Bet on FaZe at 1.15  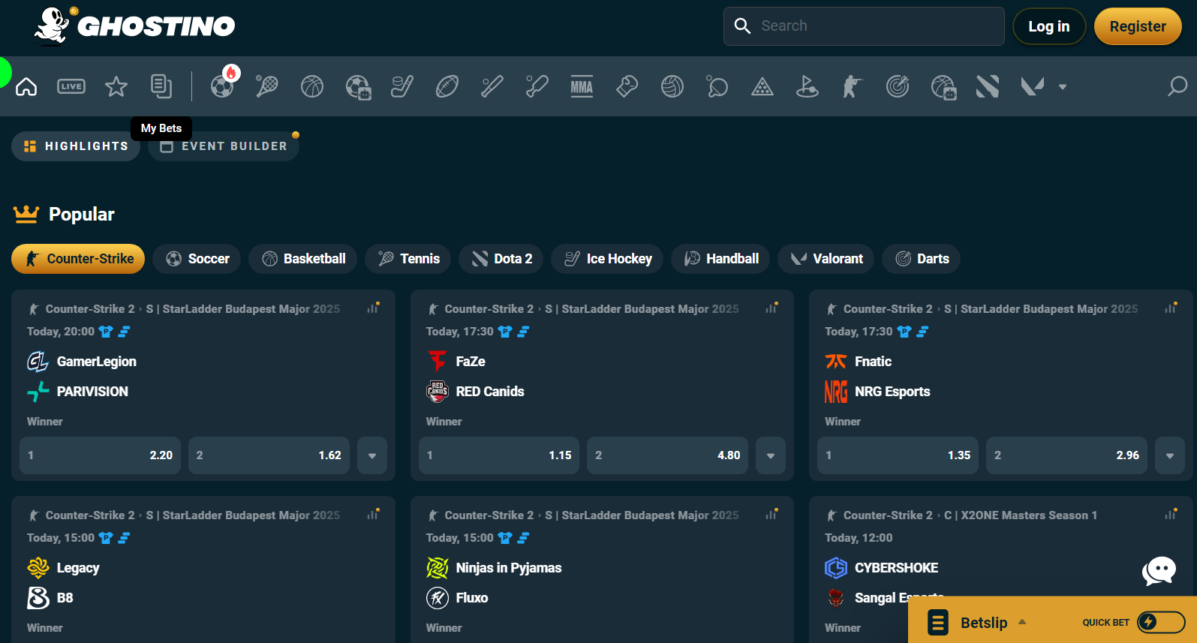pyautogui.click(x=499, y=455)
